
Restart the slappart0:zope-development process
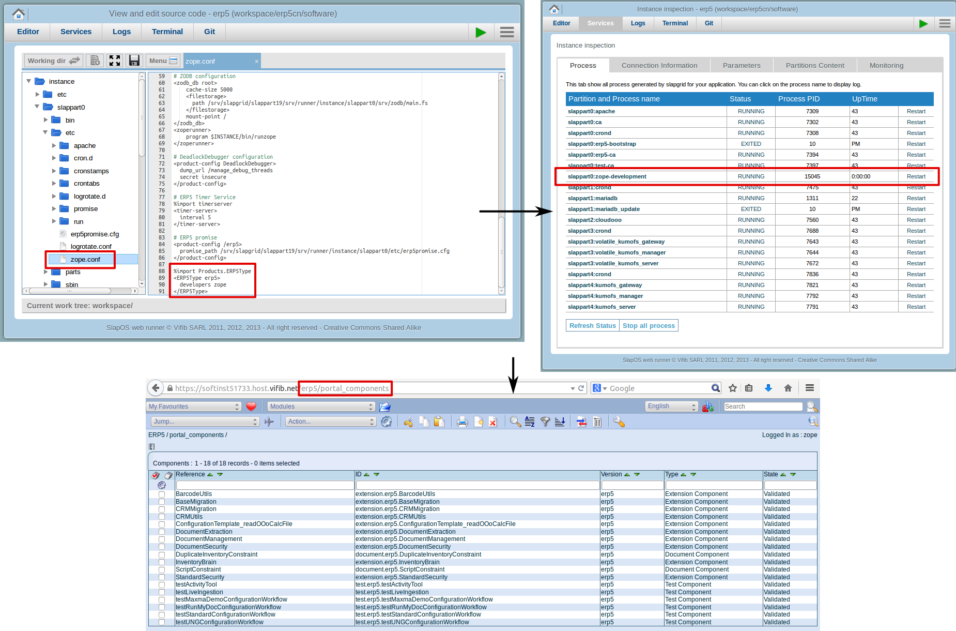pos(916,176)
